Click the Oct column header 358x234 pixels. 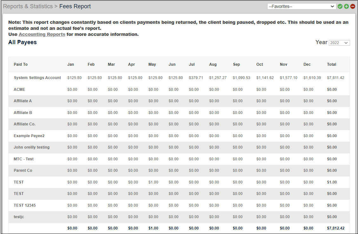260,64
